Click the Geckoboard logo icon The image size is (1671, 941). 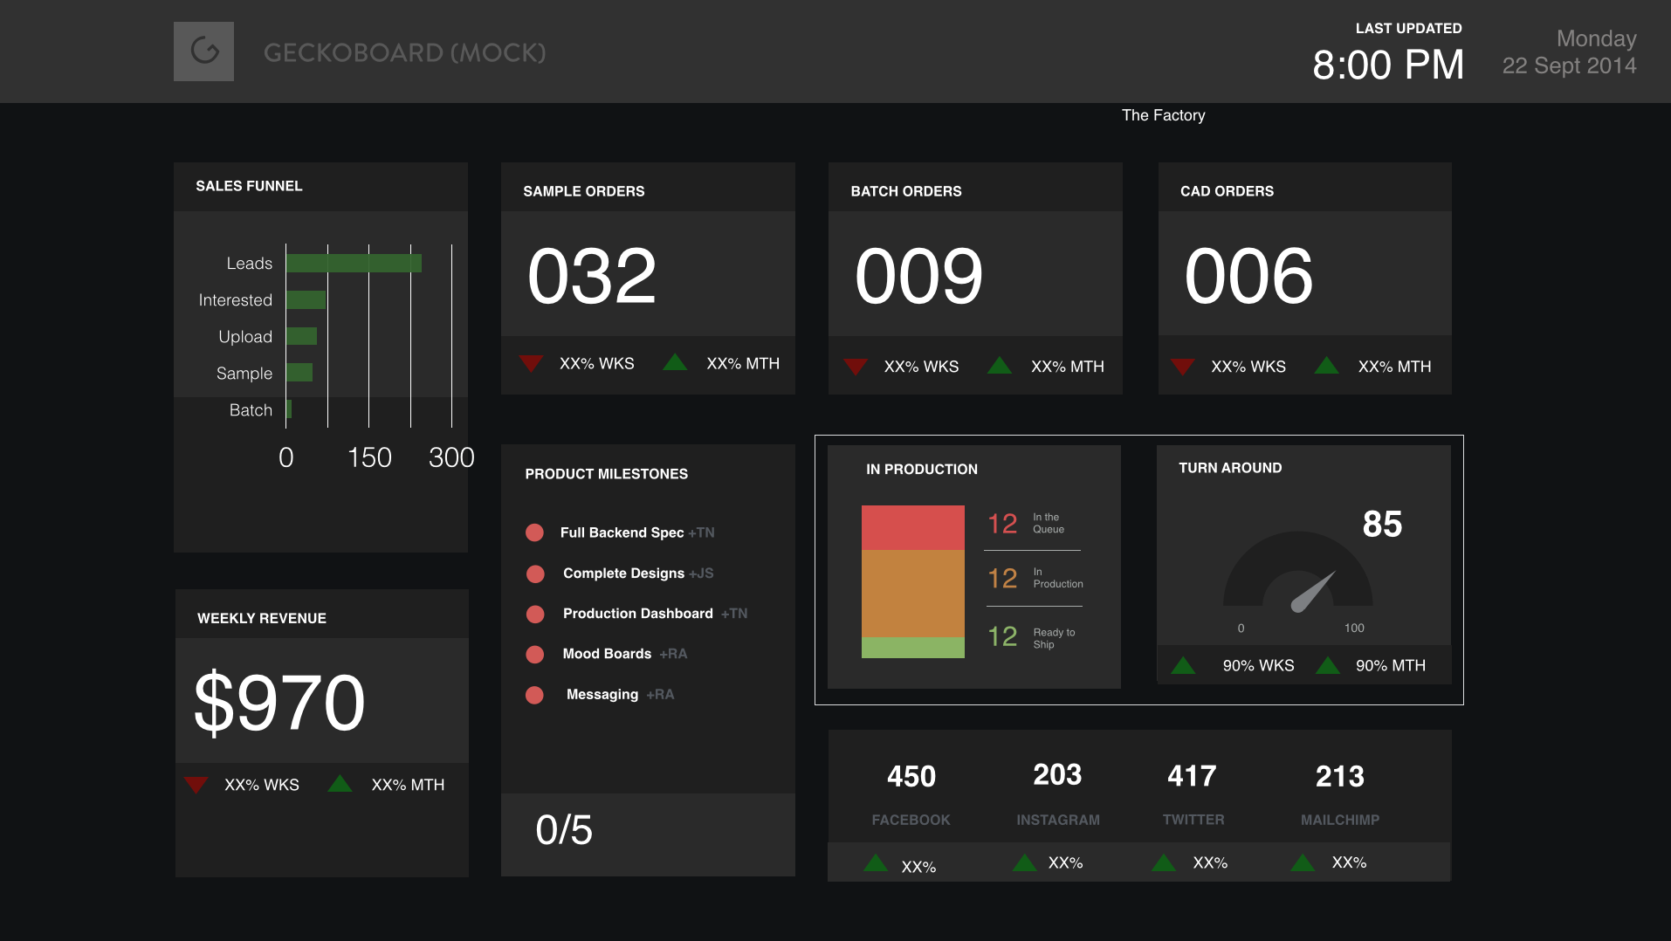(x=203, y=52)
